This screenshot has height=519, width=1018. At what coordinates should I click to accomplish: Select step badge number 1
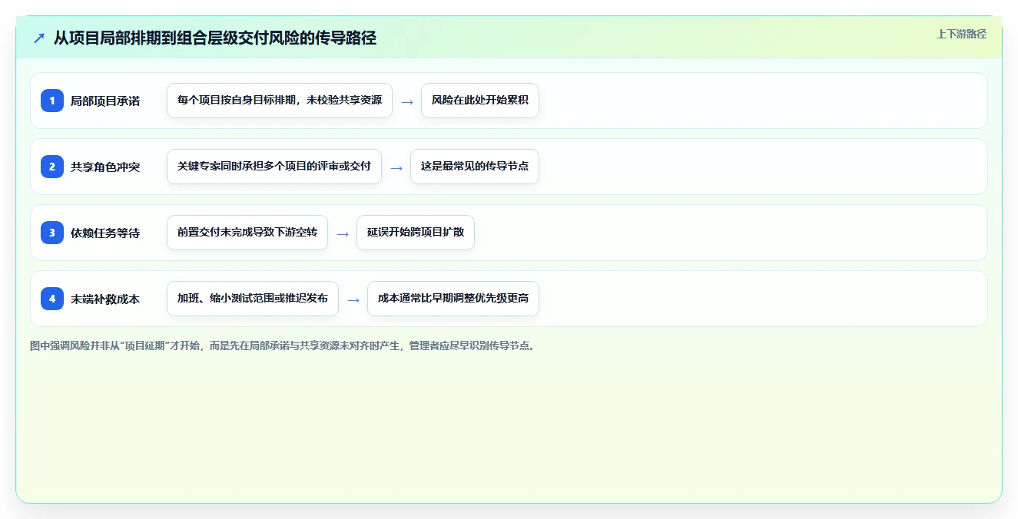click(52, 101)
